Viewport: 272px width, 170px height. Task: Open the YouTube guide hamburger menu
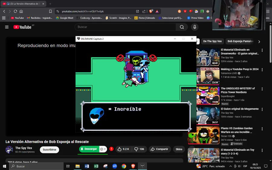pos(7,27)
